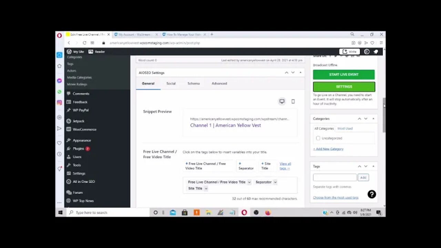Move the Tags panel up
Screen dimensions: 441x248
(x=359, y=166)
